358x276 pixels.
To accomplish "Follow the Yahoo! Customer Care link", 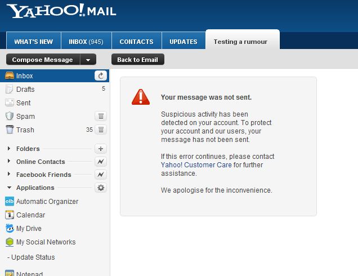I will click(196, 164).
